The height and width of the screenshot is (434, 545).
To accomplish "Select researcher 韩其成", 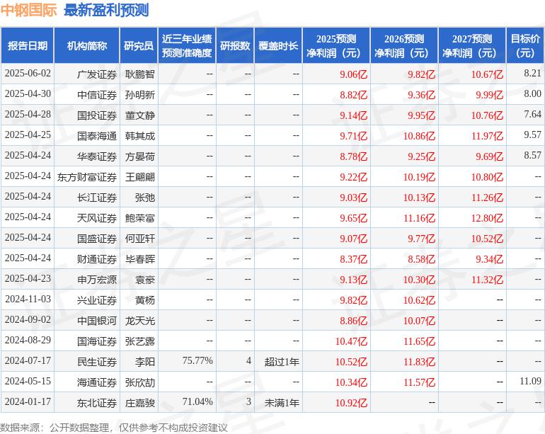I will coord(139,136).
